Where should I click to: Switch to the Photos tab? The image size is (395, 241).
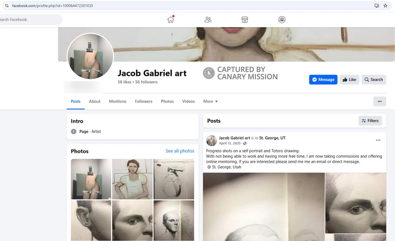pyautogui.click(x=167, y=102)
